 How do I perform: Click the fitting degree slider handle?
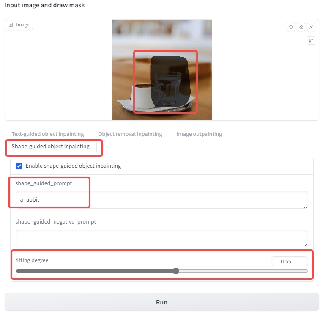tap(176, 271)
